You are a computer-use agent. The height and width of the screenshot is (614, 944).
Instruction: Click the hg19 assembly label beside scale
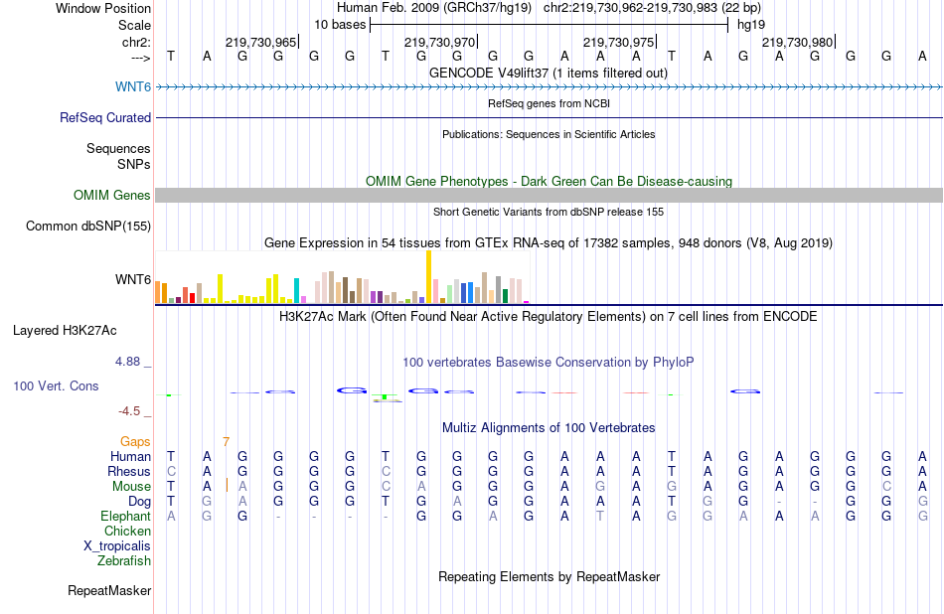tap(751, 25)
